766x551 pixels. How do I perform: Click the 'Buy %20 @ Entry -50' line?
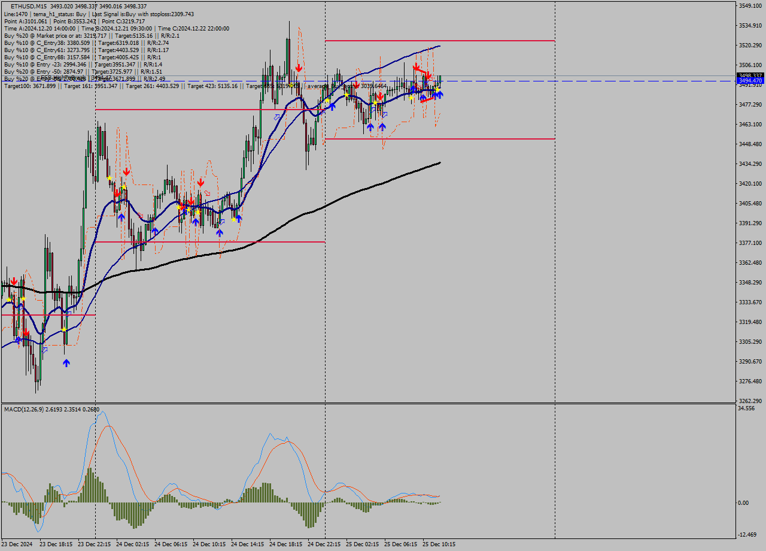[83, 71]
